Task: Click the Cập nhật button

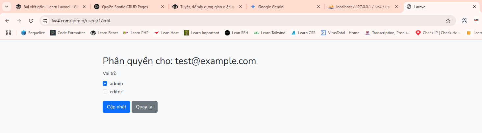Action: coord(116,107)
